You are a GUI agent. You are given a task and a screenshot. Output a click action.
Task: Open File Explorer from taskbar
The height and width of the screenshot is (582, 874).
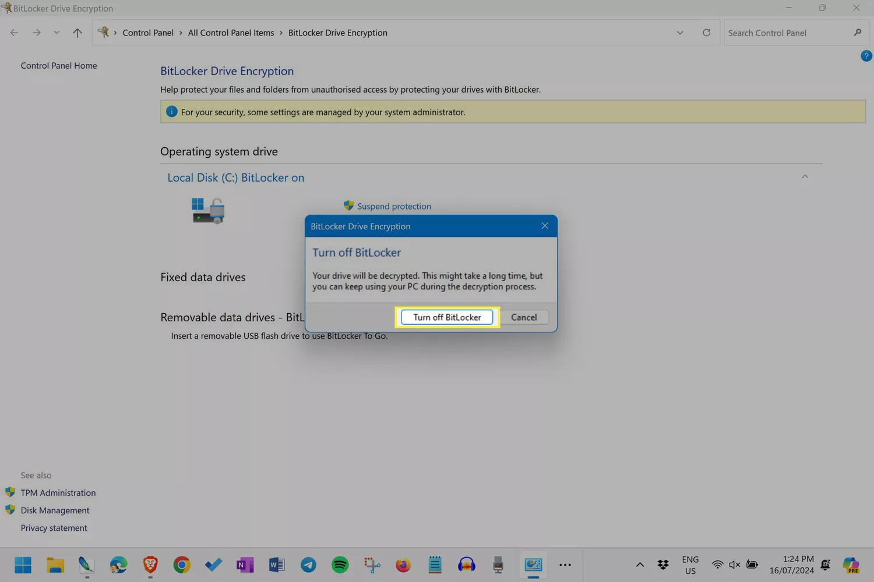click(x=55, y=565)
